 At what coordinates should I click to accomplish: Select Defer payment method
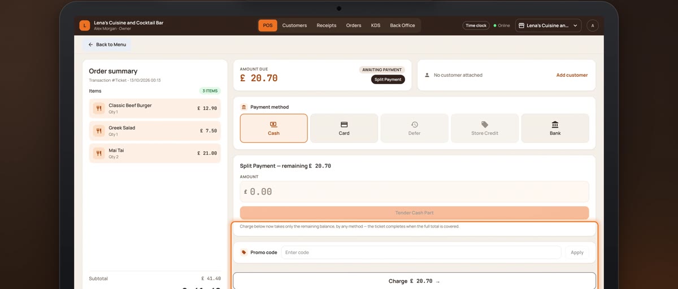tap(414, 128)
